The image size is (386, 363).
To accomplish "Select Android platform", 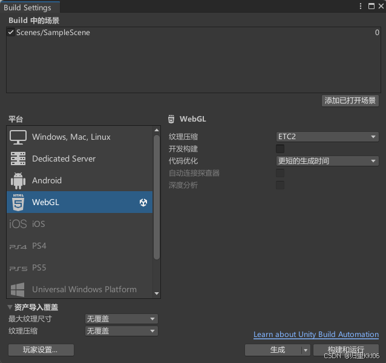I will (80, 181).
